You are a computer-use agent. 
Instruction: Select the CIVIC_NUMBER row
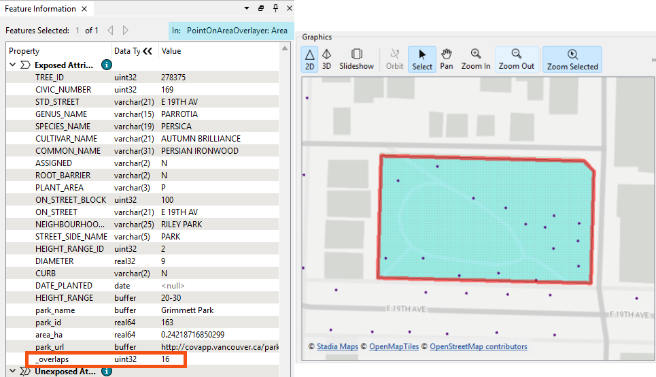142,90
